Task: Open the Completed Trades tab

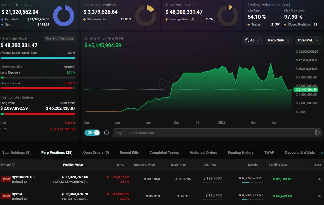Action: click(x=164, y=153)
